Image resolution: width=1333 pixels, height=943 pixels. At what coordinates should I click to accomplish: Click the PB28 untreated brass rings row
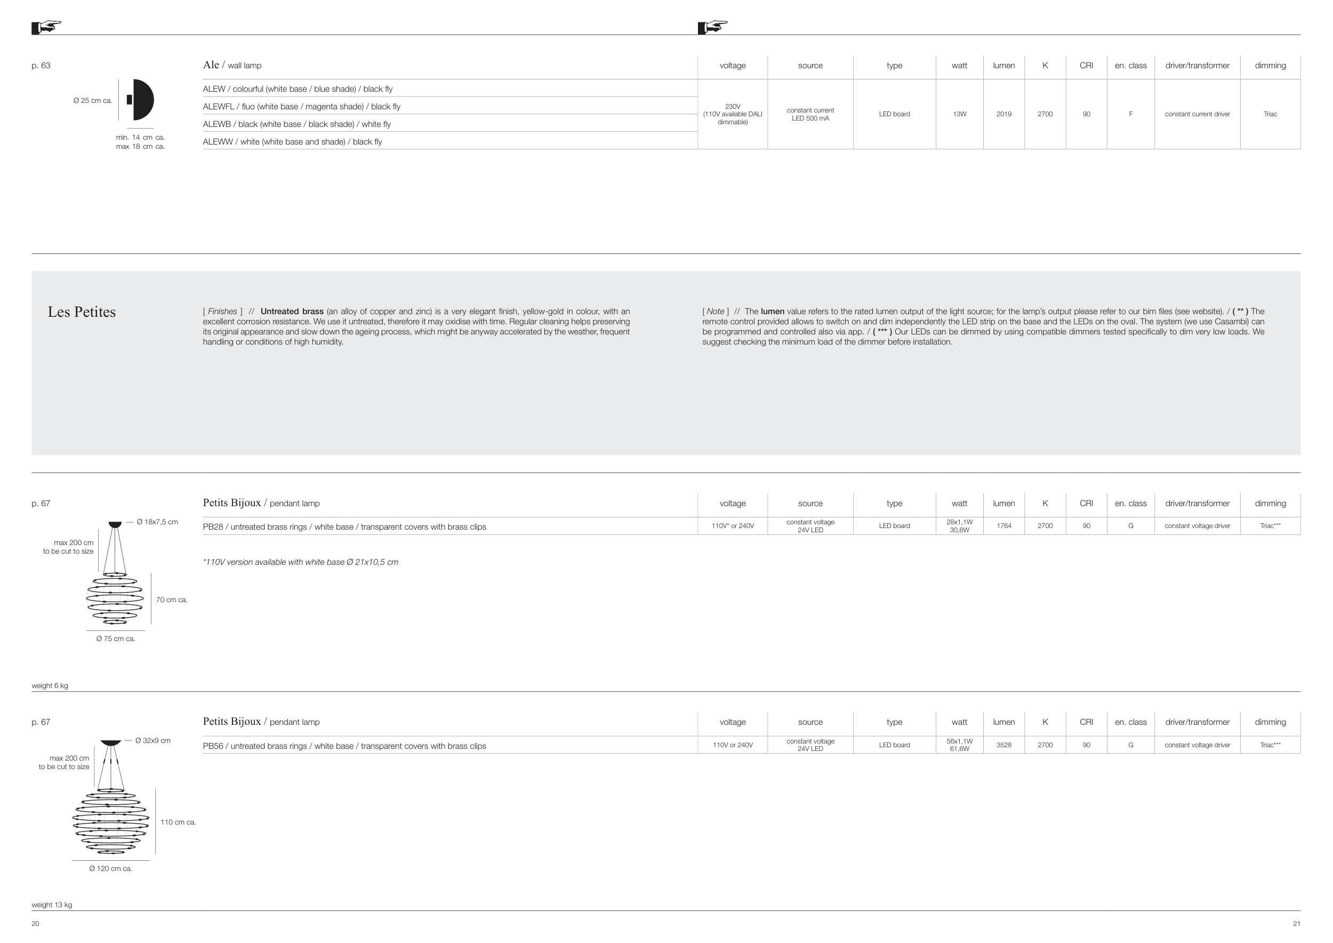click(344, 526)
